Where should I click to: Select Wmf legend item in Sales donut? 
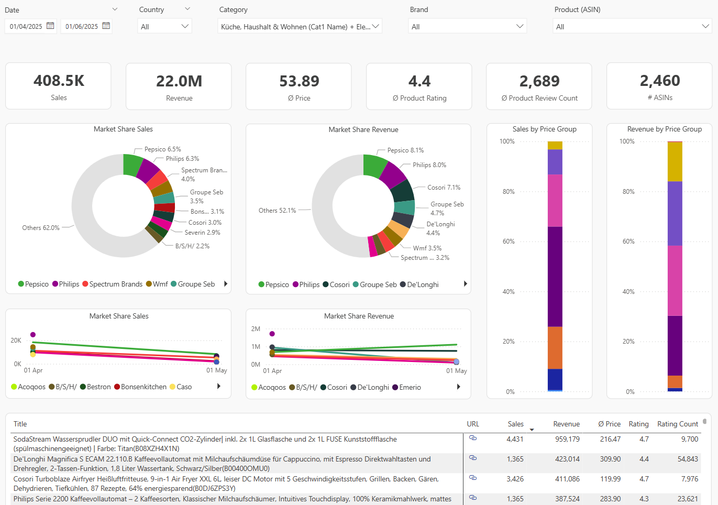click(x=157, y=284)
